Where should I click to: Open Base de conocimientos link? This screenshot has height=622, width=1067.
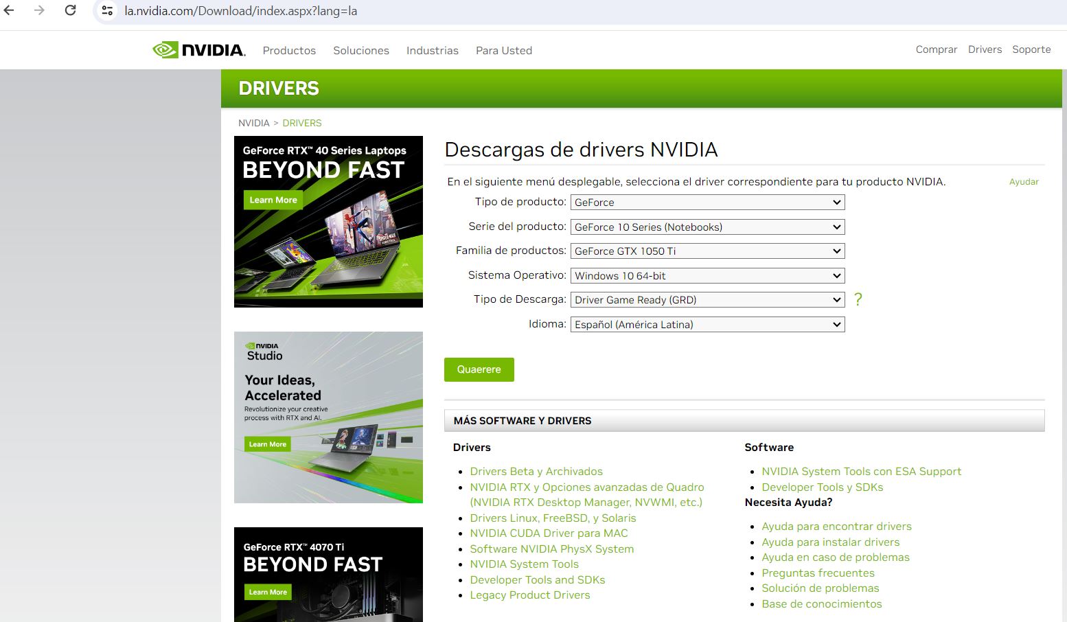click(822, 604)
